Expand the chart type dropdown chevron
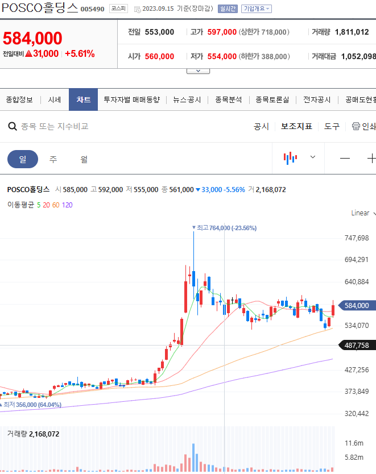 (313, 157)
